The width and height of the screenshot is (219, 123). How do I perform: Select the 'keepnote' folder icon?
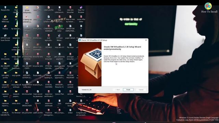coord(16,37)
